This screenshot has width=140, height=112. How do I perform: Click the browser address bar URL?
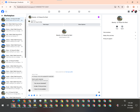33,7
